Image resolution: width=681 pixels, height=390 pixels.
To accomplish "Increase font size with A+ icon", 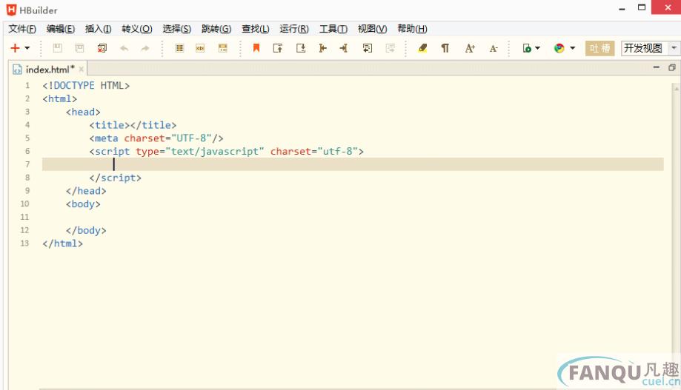I will (470, 48).
